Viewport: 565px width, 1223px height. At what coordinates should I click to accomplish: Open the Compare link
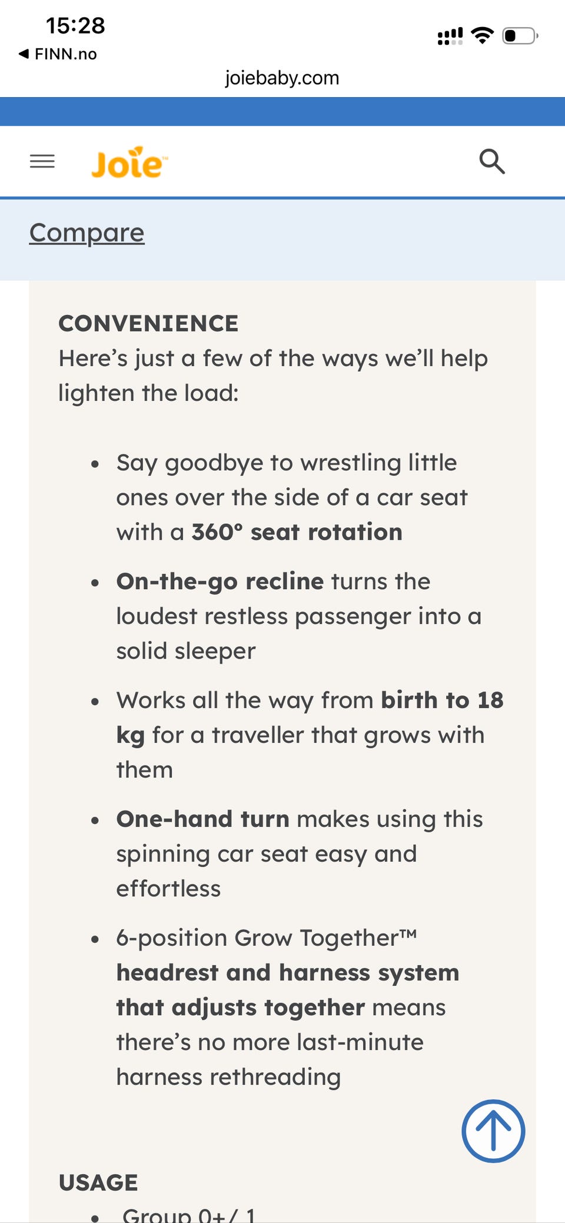87,232
